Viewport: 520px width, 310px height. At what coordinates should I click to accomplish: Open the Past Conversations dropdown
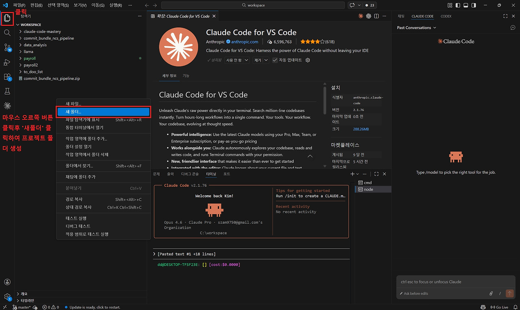[x=416, y=28]
